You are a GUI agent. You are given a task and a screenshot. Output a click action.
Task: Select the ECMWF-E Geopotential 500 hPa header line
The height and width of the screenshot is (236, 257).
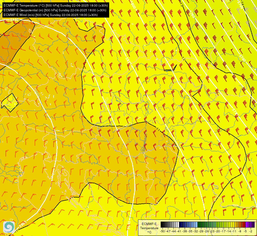pyautogui.click(x=55, y=10)
